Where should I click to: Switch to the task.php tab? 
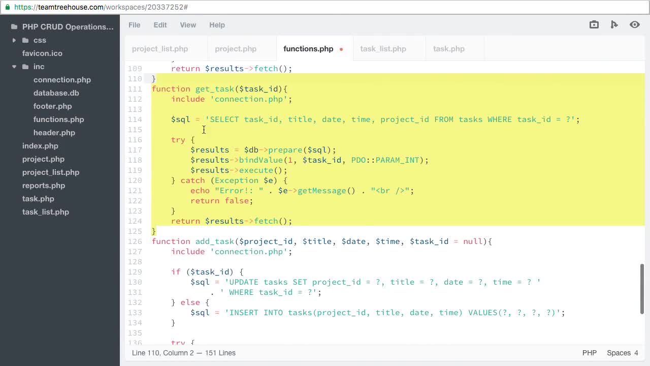pyautogui.click(x=449, y=49)
